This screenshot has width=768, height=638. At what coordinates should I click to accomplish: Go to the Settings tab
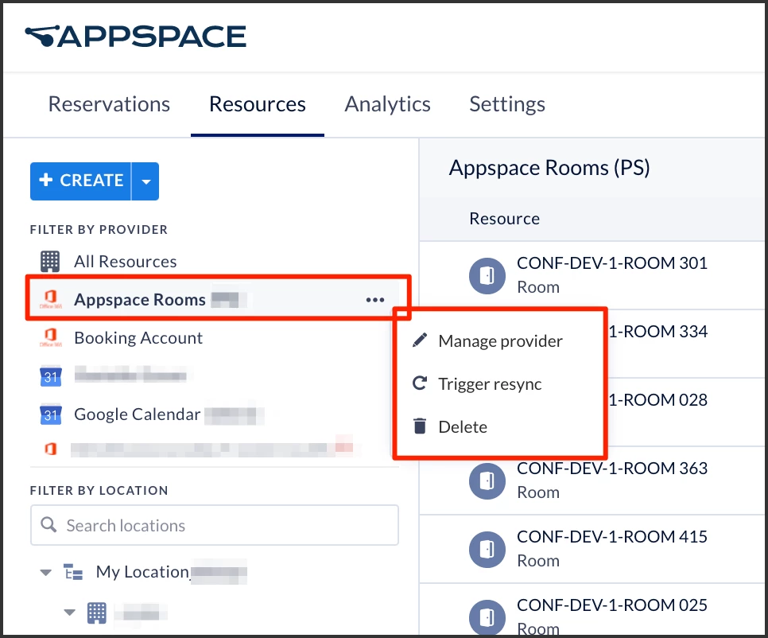point(507,104)
